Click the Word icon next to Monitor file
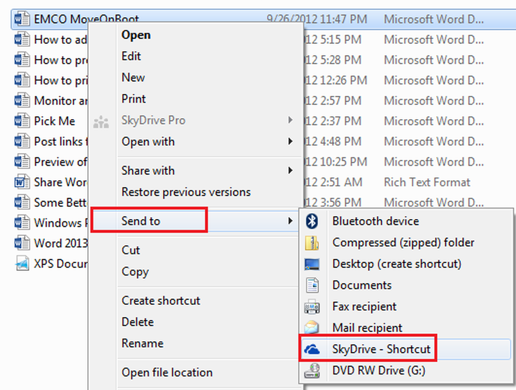The width and height of the screenshot is (516, 390). [22, 100]
